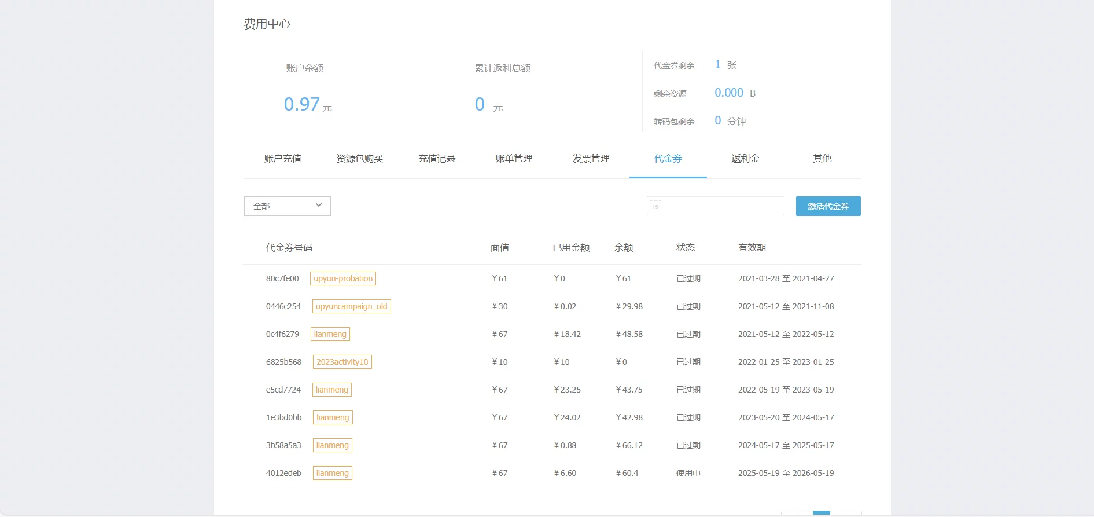
Task: Click lianmeng tag on voucher 0c4f6279
Action: tap(330, 334)
